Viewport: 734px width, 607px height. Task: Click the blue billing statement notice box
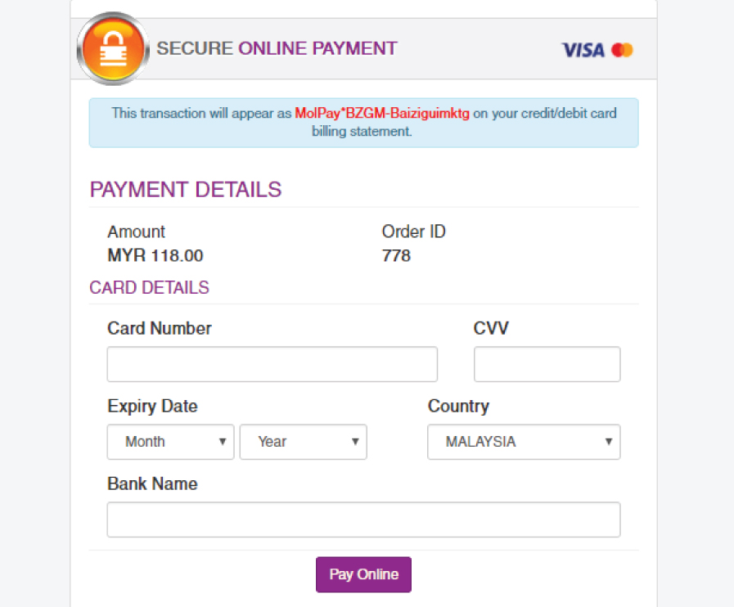[363, 123]
